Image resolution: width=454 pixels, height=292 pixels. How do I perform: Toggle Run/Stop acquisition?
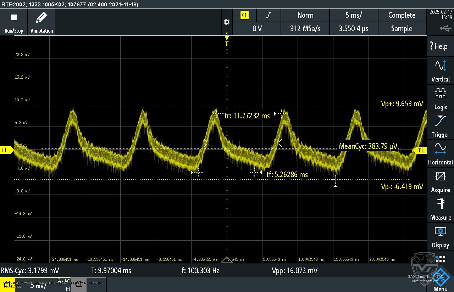tap(13, 21)
